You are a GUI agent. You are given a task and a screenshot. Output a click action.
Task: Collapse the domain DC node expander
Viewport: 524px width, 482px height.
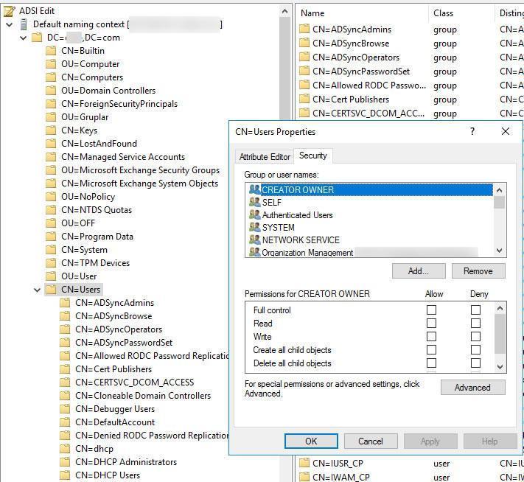(23, 38)
